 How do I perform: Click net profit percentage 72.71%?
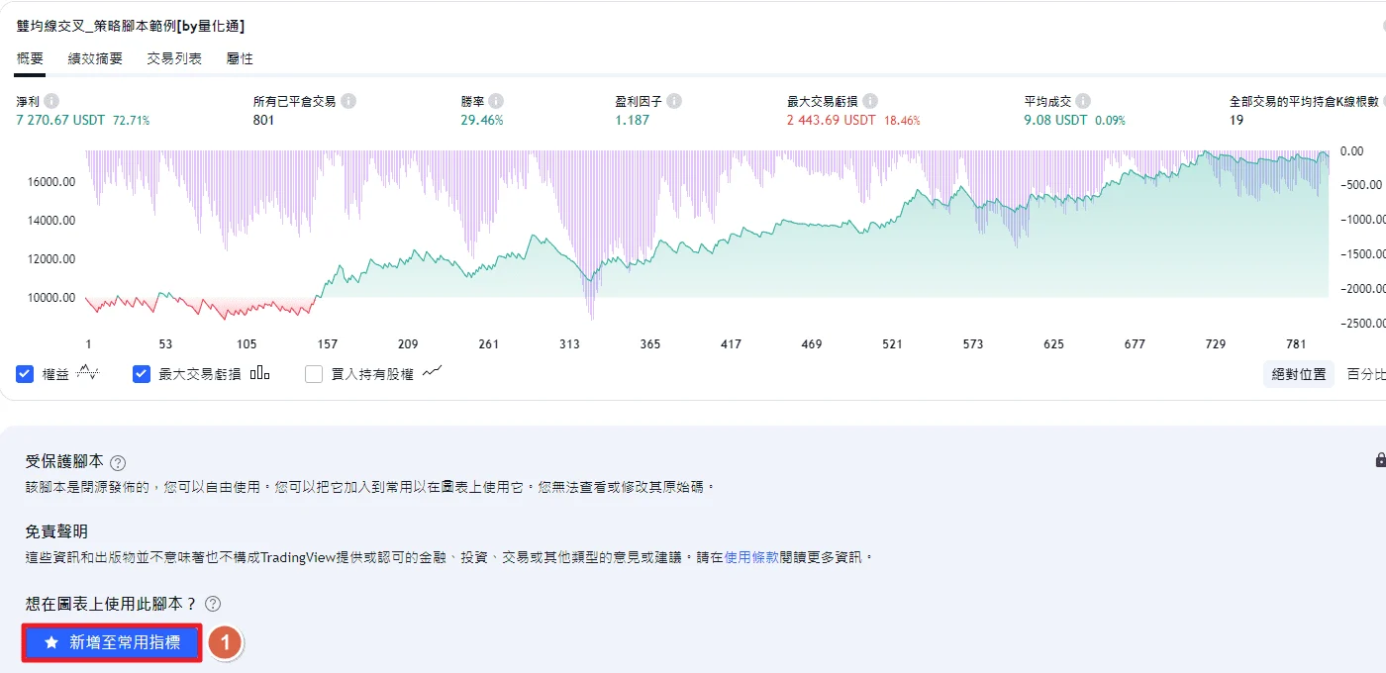132,121
